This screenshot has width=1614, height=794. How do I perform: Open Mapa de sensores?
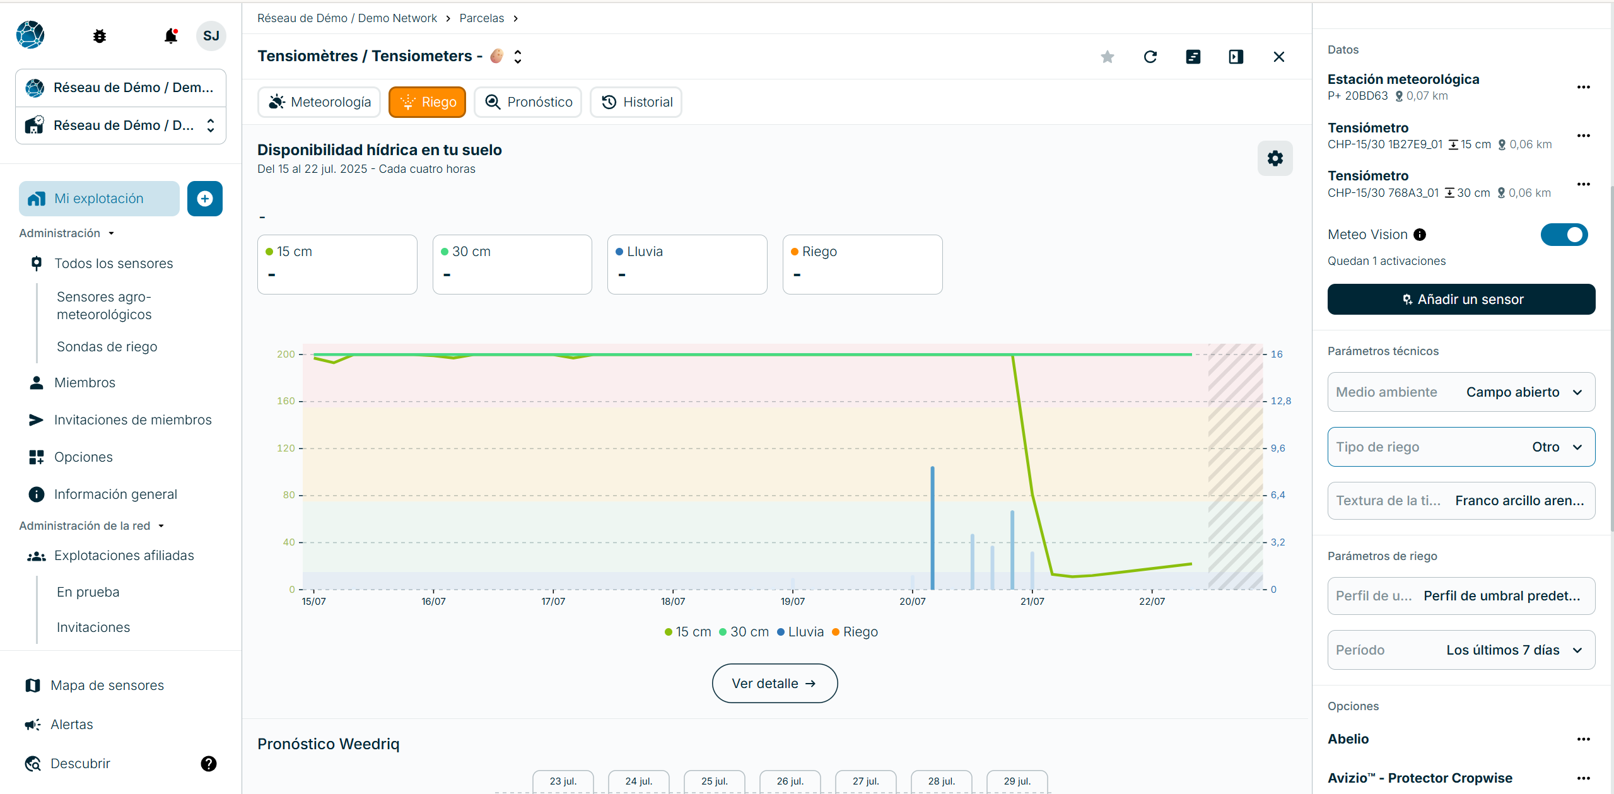[x=107, y=686]
